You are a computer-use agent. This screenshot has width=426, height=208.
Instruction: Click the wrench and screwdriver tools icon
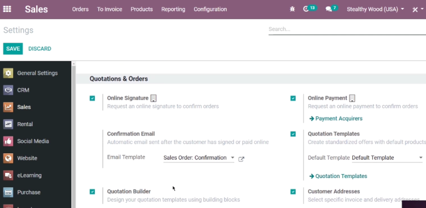point(415,10)
